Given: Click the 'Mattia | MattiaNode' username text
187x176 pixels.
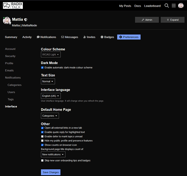Looking at the screenshot, I should [x=25, y=25].
